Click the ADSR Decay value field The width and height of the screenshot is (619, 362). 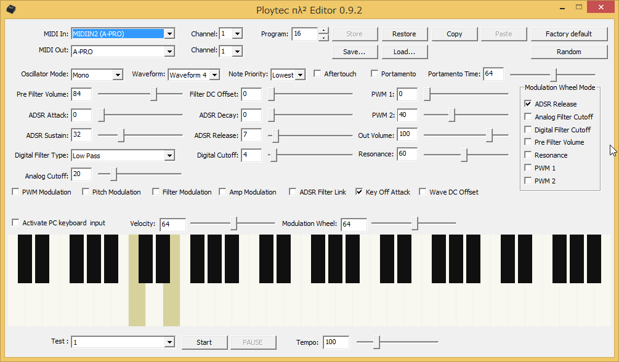[x=251, y=115]
